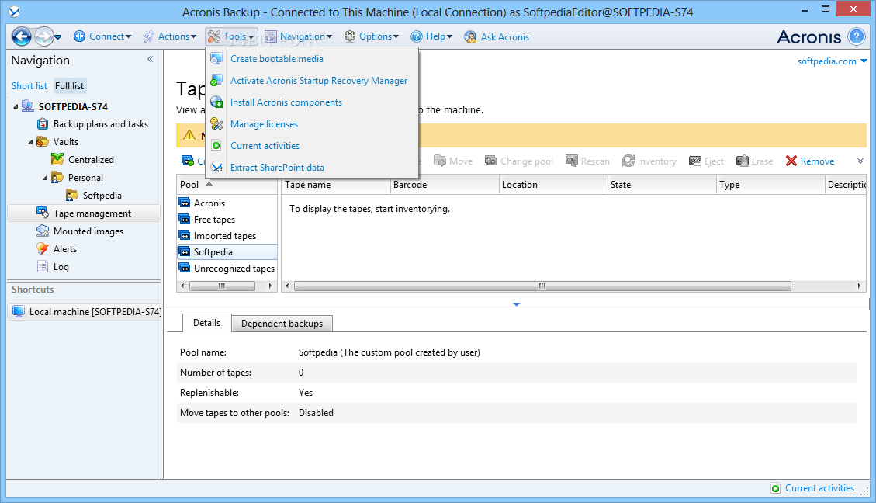This screenshot has height=503, width=876.
Task: Click the Rescan toolbar button
Action: [587, 161]
